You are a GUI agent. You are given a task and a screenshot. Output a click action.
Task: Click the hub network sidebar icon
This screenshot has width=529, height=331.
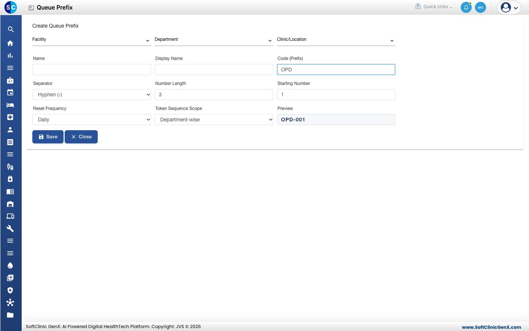point(10,302)
